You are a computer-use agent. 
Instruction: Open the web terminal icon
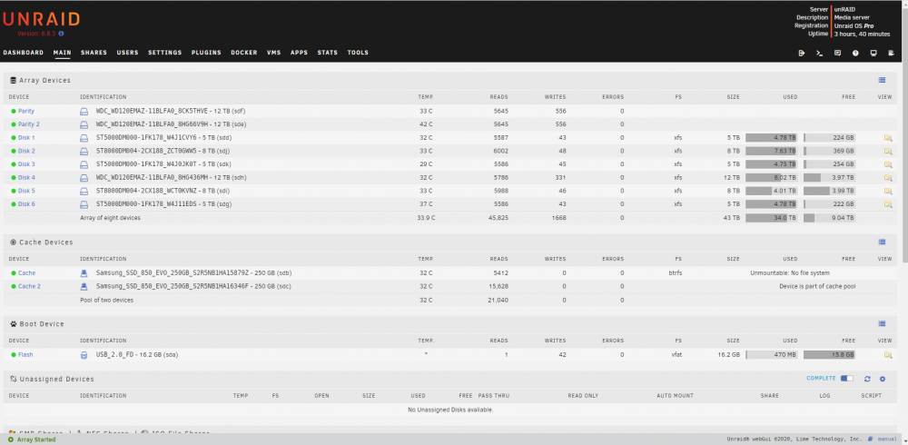click(x=819, y=53)
